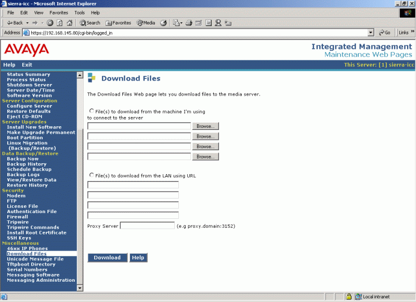416x302 pixels.
Task: Click the Print toolbar icon
Action: tap(189, 23)
